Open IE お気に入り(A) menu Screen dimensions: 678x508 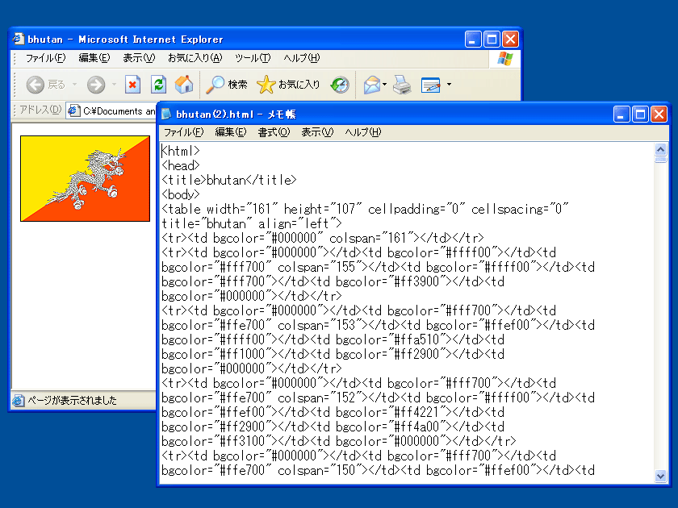coord(195,58)
